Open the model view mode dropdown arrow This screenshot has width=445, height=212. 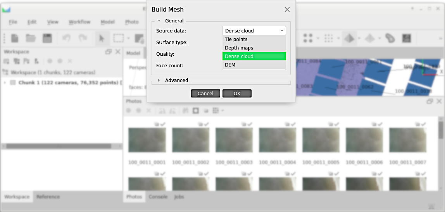click(359, 38)
